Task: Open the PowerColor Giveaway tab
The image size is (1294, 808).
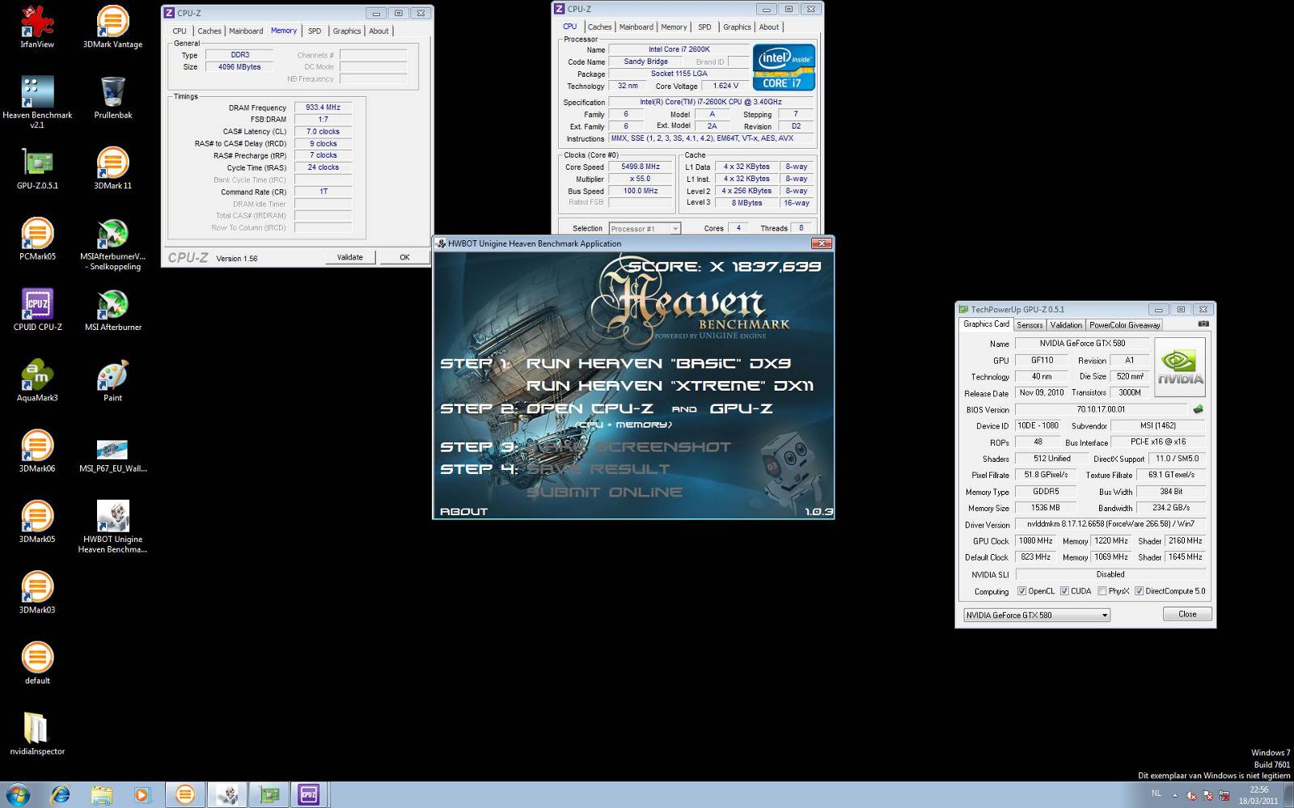Action: pos(1124,324)
